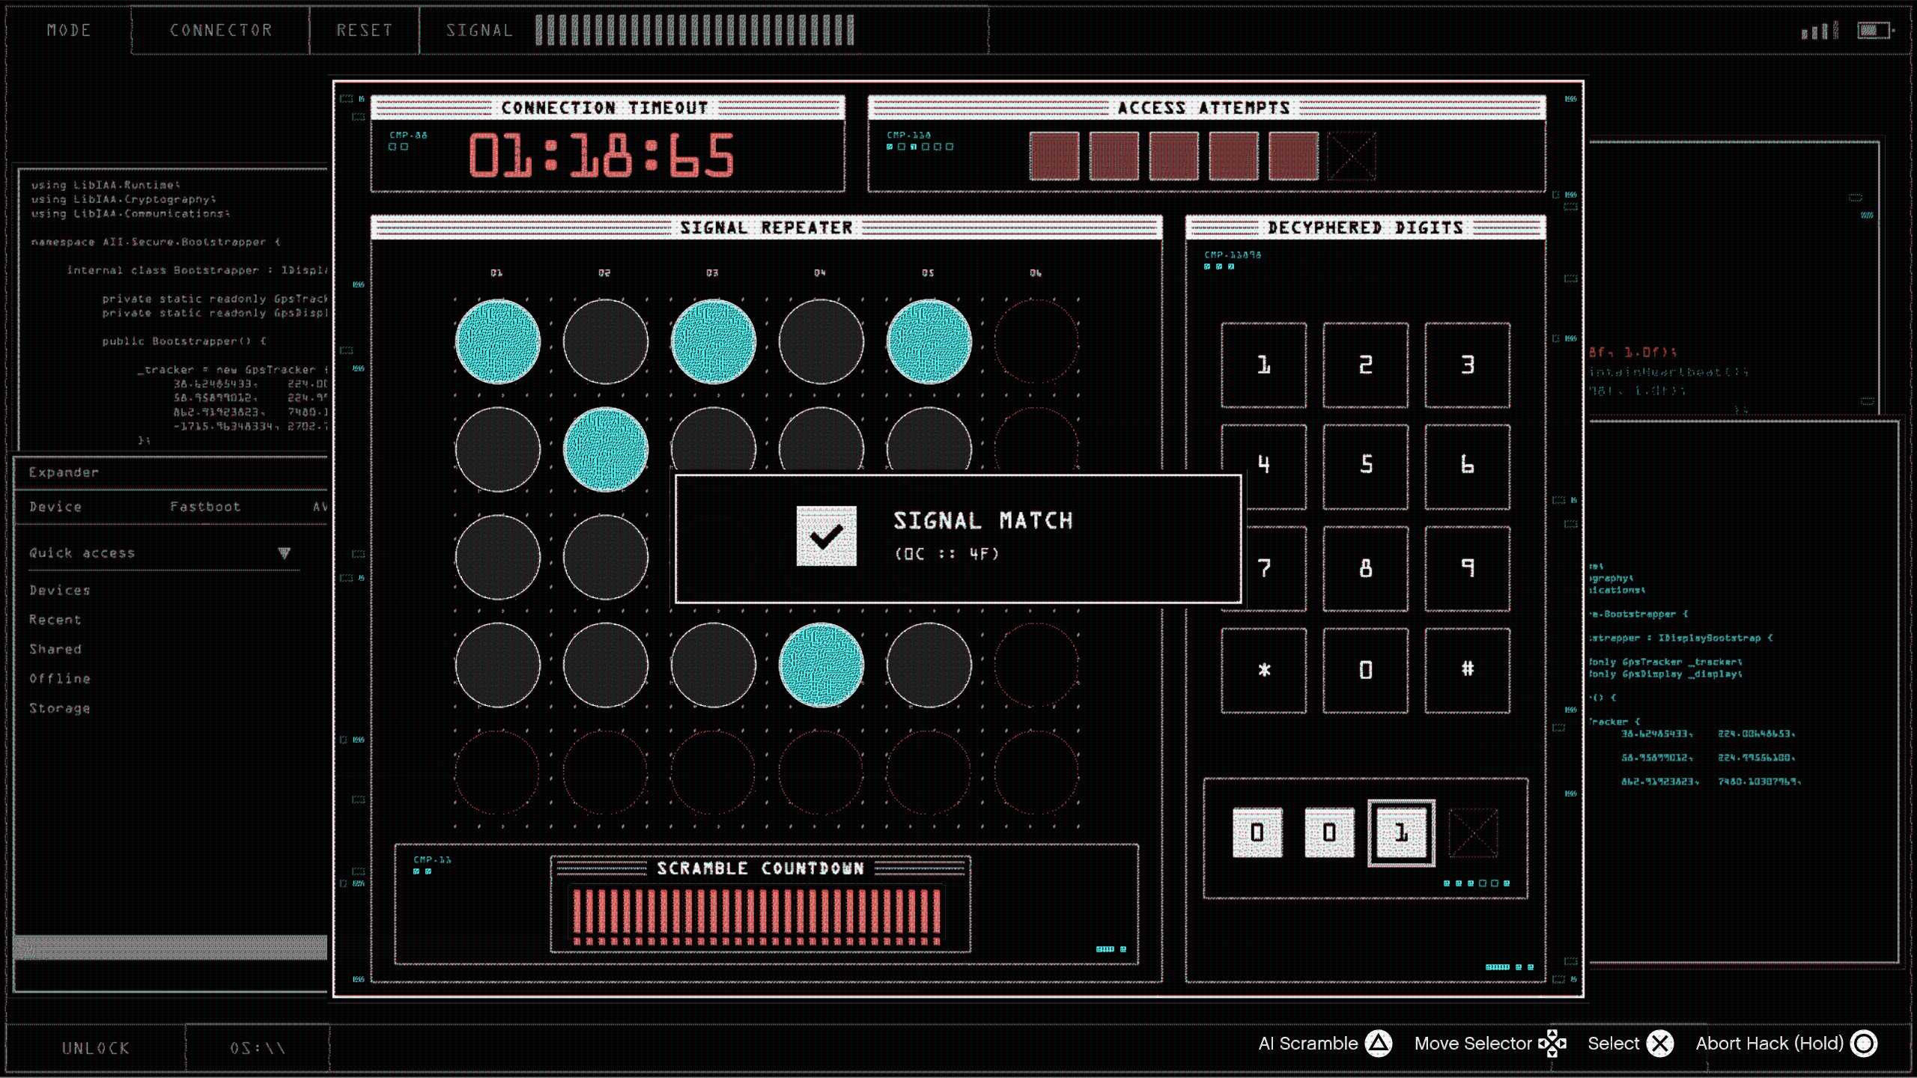Viewport: 1917px width, 1078px height.
Task: Click the battery icon at top right
Action: (x=1874, y=31)
